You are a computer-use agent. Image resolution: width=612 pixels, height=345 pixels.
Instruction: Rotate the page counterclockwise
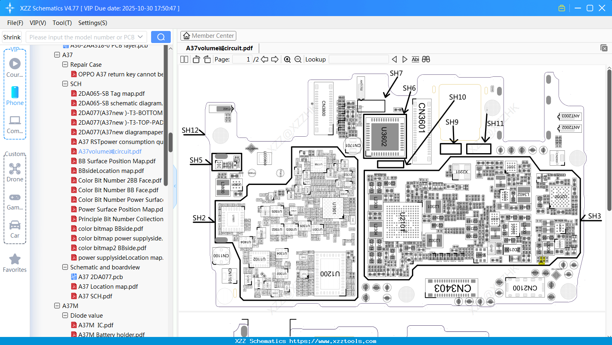pyautogui.click(x=196, y=60)
